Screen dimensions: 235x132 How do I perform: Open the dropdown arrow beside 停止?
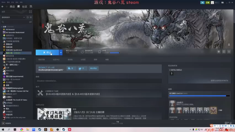click(61, 53)
